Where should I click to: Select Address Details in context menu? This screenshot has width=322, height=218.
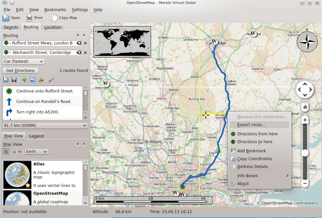click(x=260, y=167)
